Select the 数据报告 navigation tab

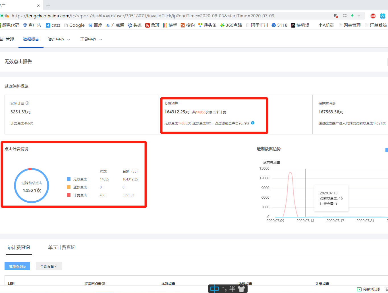tap(31, 40)
